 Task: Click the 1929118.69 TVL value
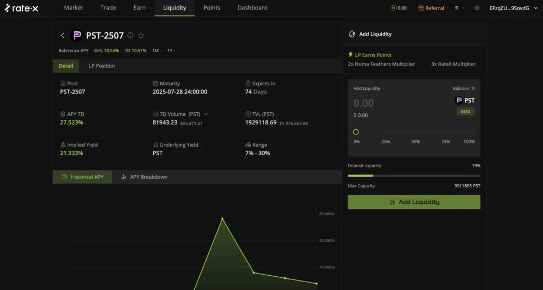tap(261, 122)
